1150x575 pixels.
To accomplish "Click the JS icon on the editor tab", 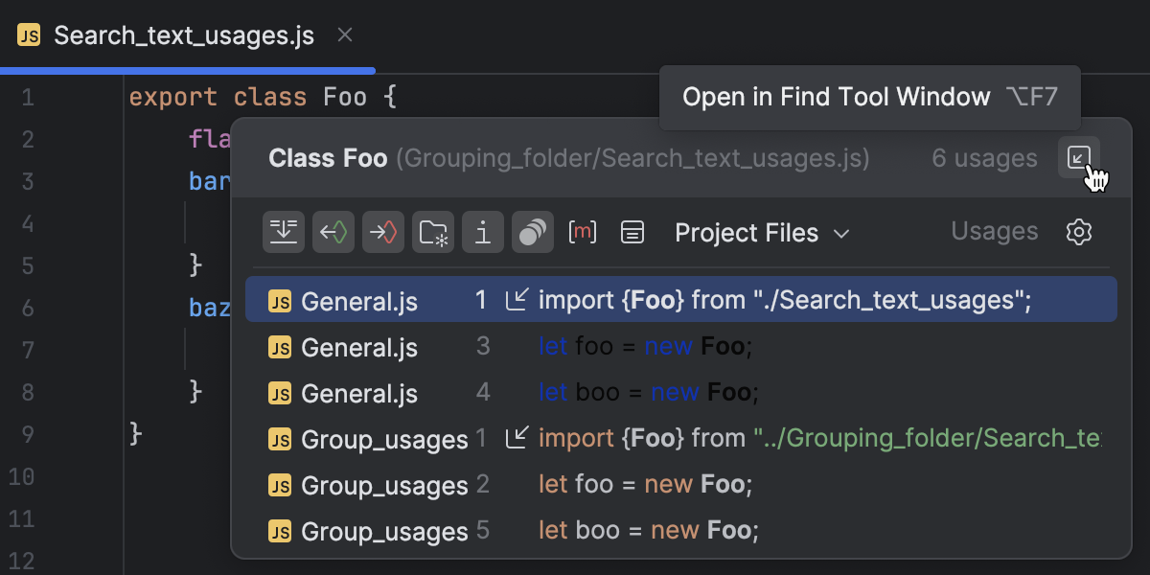I will (27, 34).
